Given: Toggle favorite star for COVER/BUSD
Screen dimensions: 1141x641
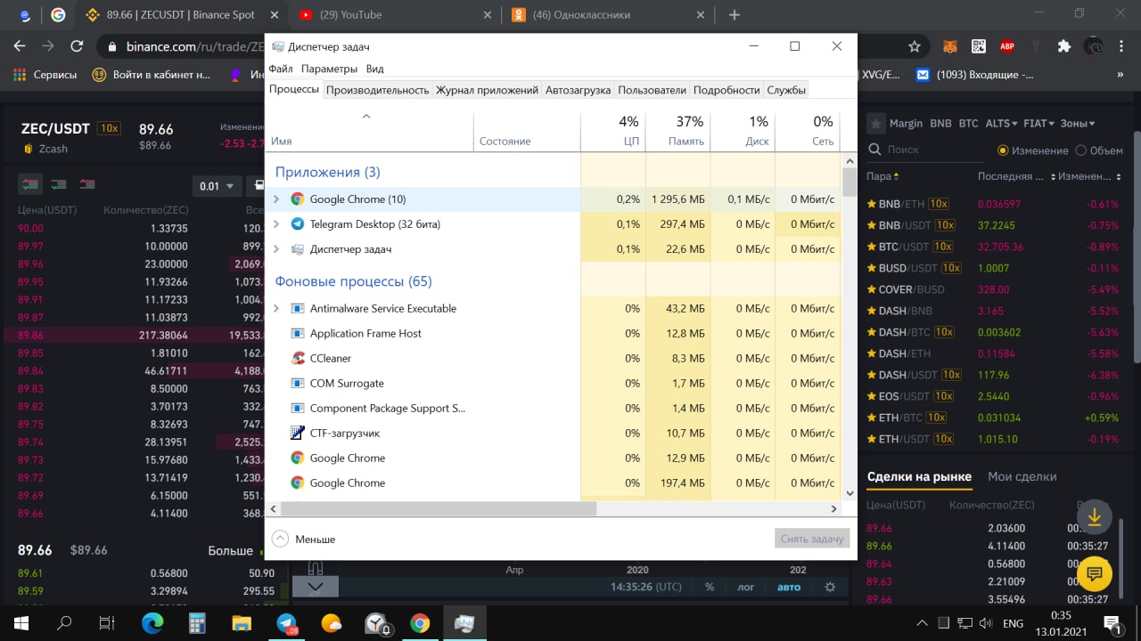Looking at the screenshot, I should pyautogui.click(x=872, y=289).
